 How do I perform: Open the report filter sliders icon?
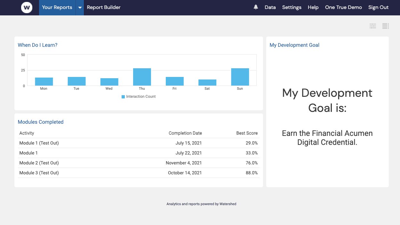pos(372,26)
